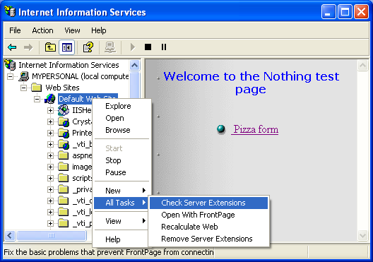This screenshot has height=262, width=373.
Task: Open the New submenu
Action: pyautogui.click(x=122, y=191)
